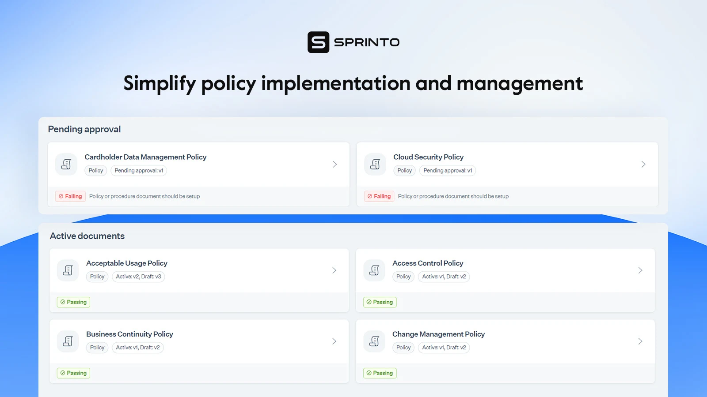Image resolution: width=707 pixels, height=397 pixels.
Task: Select the Active documents section header
Action: 87,236
